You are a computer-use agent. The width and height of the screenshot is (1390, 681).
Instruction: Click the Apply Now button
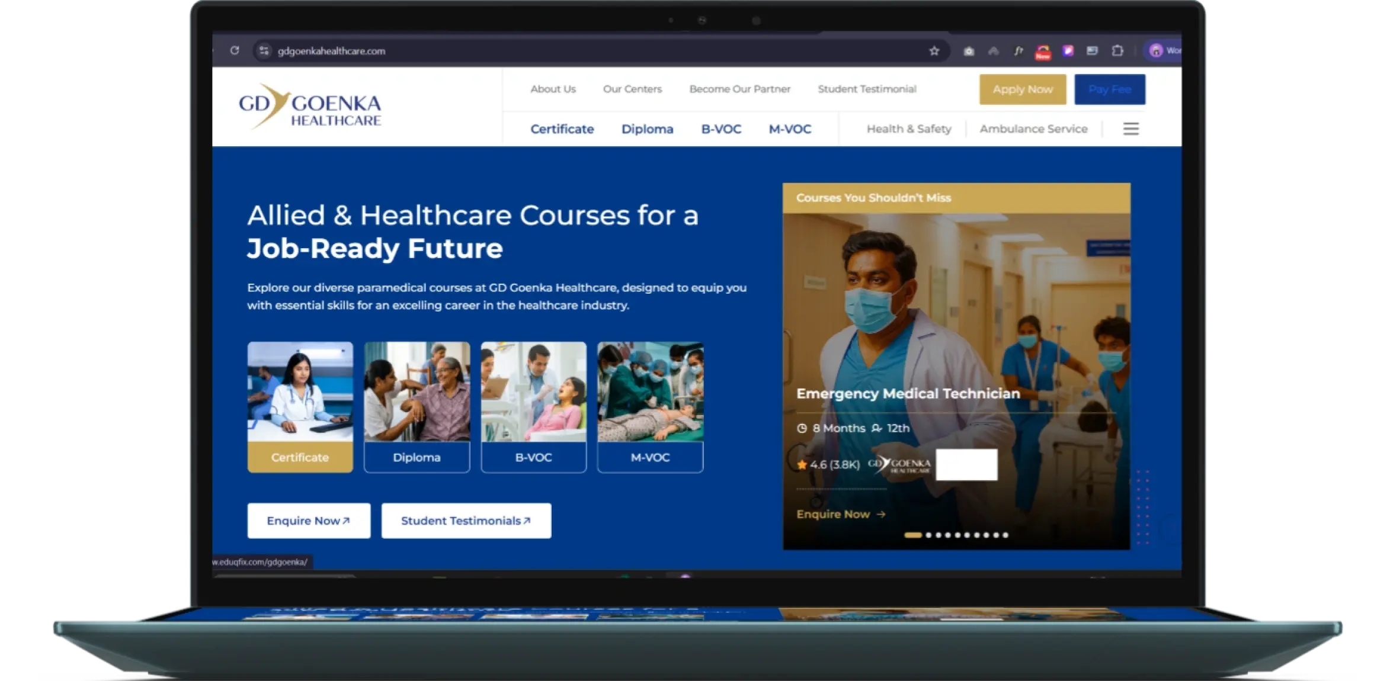(1023, 89)
